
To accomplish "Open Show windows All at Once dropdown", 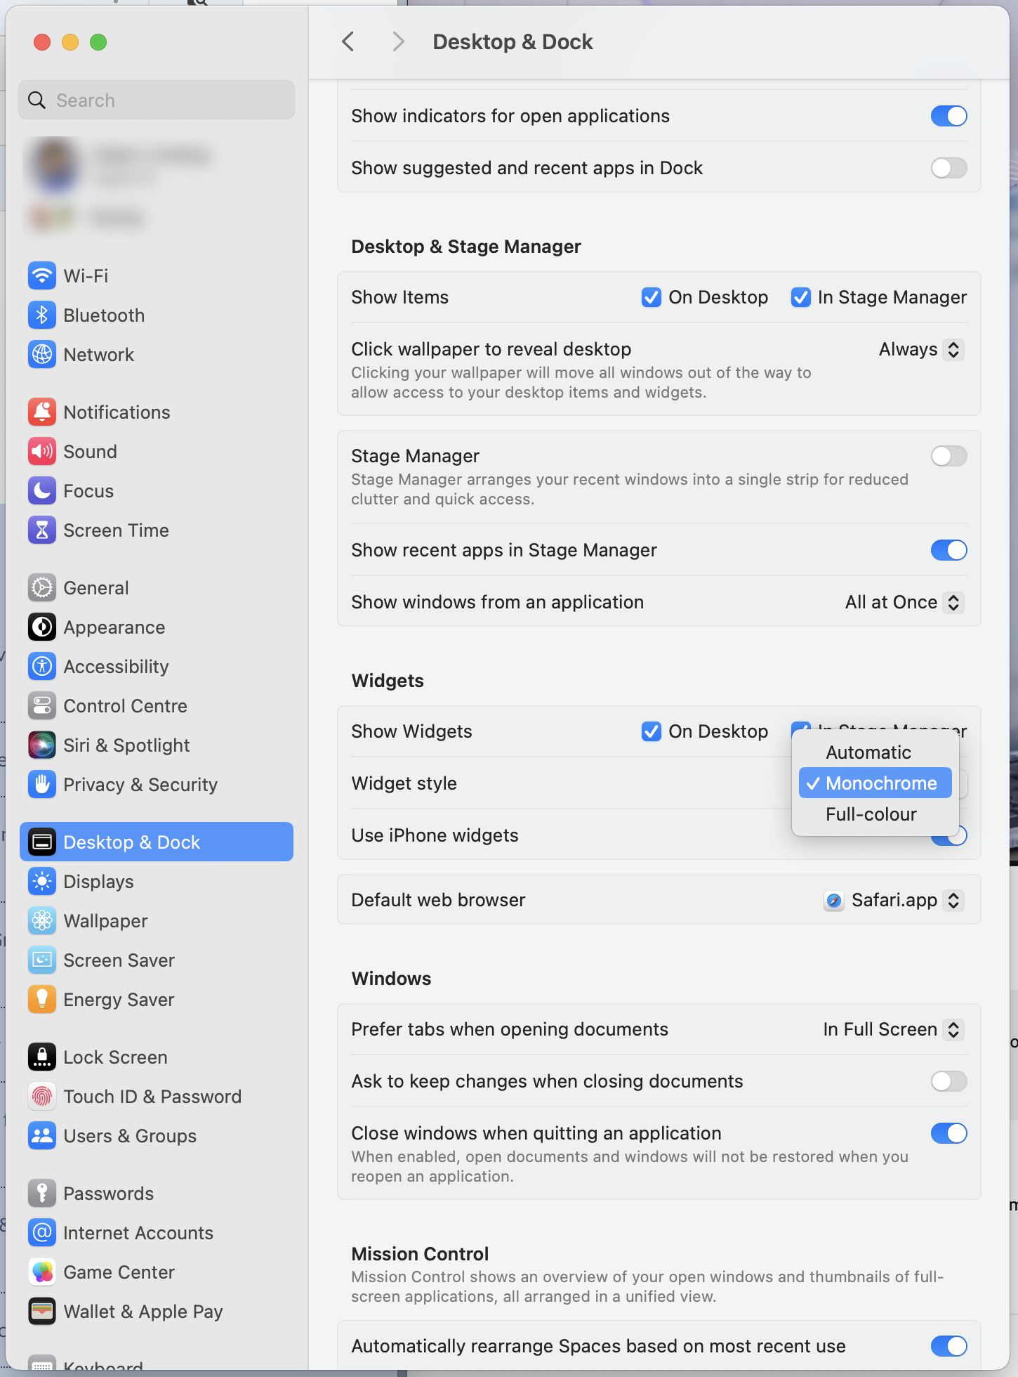I will tap(904, 602).
